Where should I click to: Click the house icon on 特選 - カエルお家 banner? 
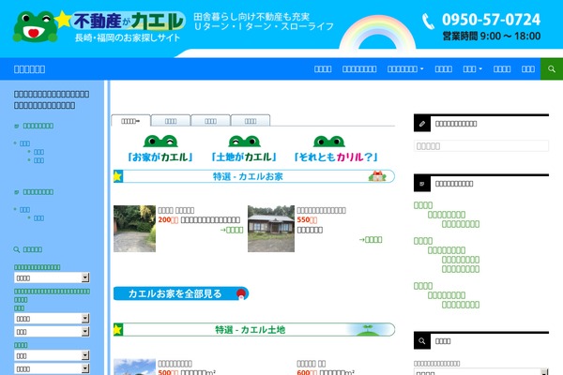[377, 176]
